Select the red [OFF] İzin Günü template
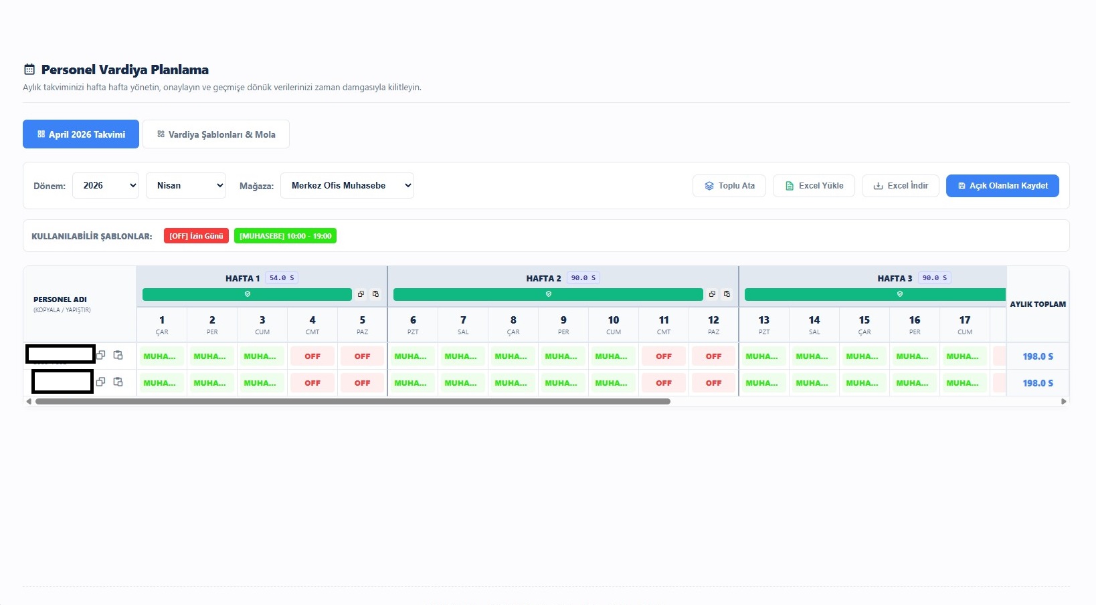The image size is (1096, 605). 196,236
